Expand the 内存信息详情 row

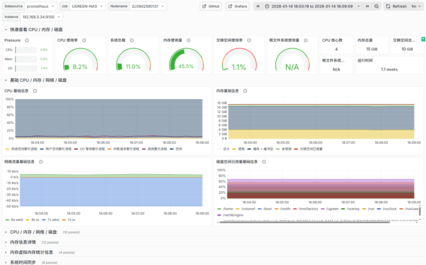point(23,242)
